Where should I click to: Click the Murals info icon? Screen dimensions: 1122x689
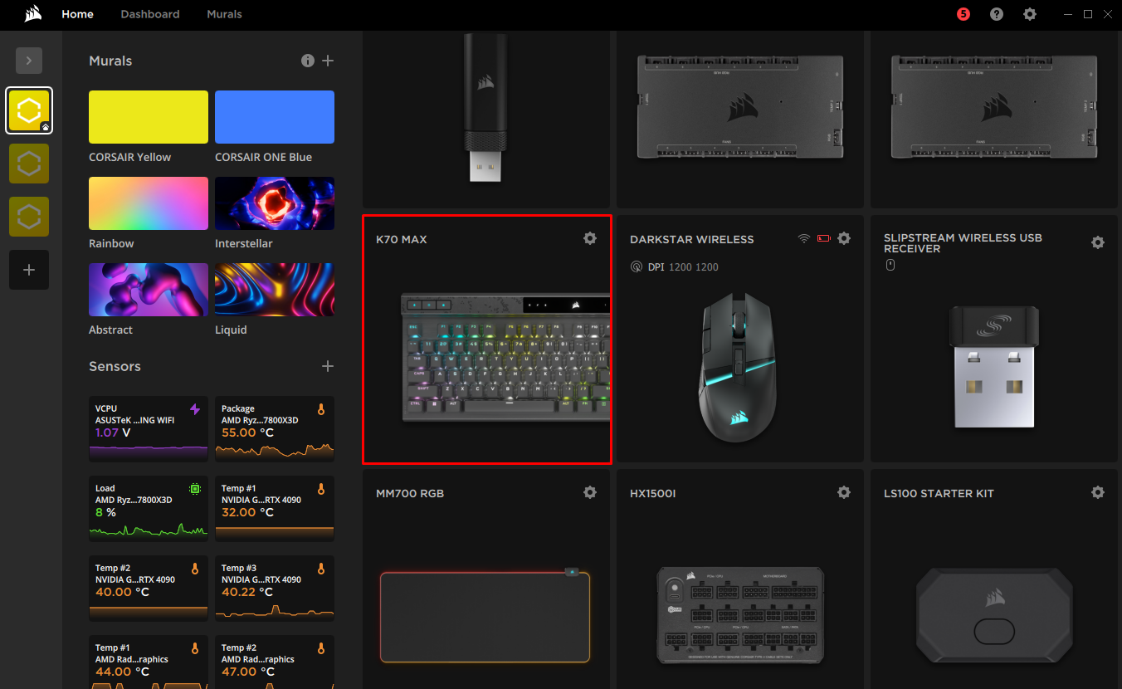point(307,60)
